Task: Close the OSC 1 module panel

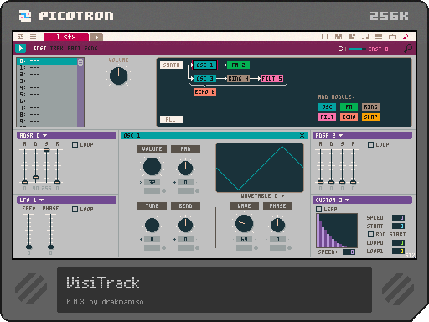Action: 302,136
